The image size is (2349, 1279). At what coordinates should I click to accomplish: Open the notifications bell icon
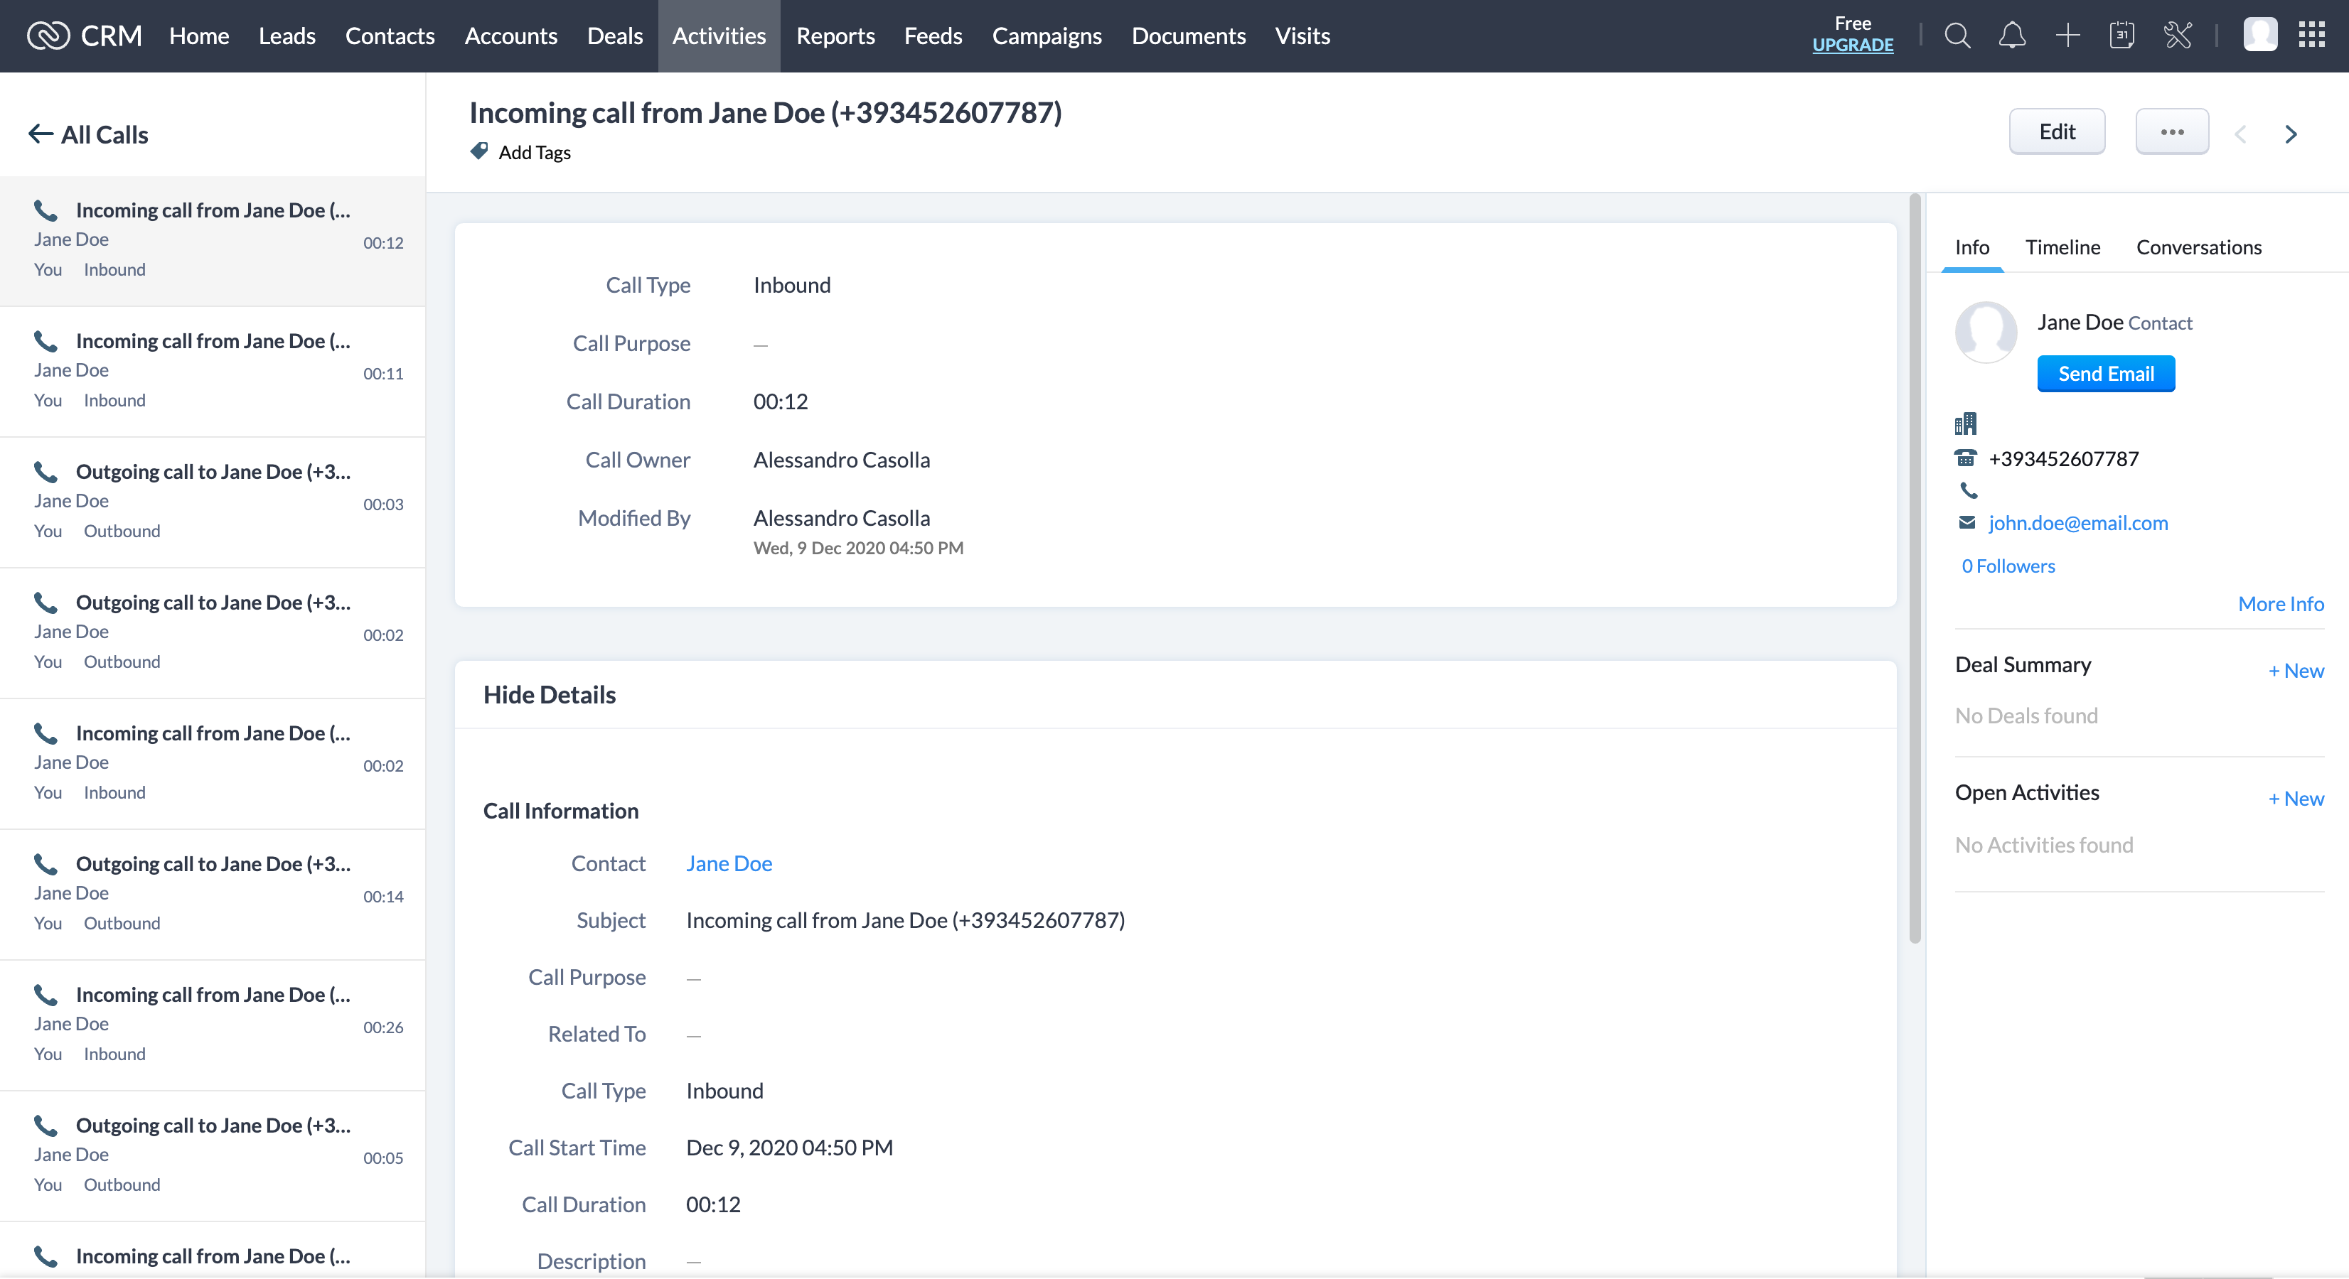pos(2011,36)
